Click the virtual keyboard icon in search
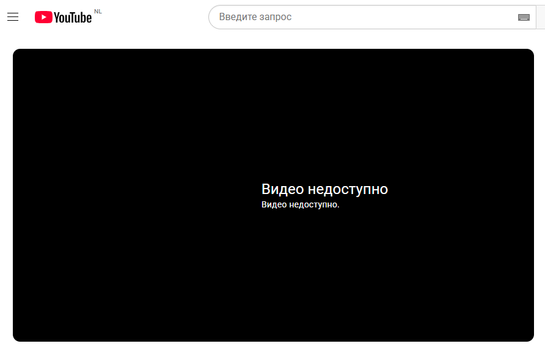The image size is (545, 349). 524,17
